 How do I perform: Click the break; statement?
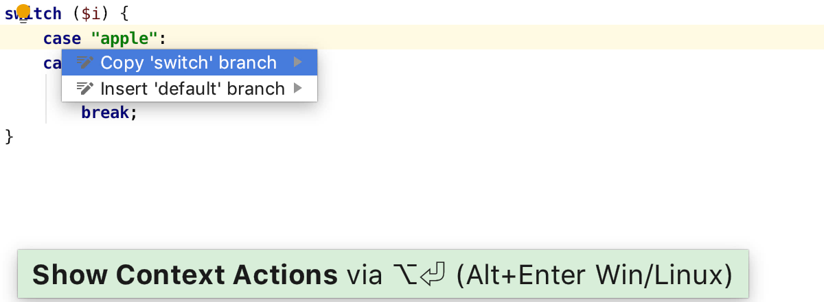coord(109,112)
